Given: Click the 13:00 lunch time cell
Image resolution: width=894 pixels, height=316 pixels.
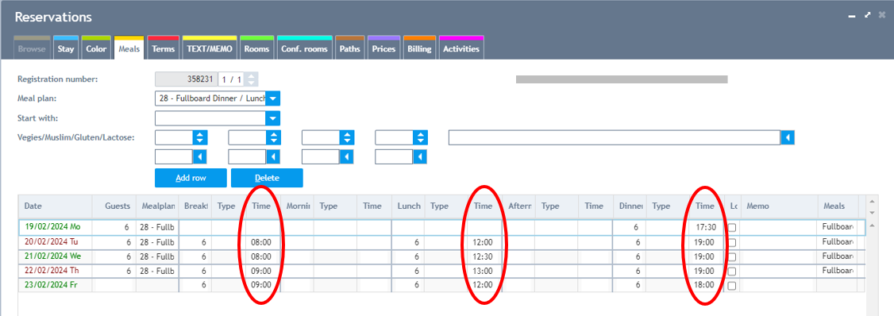Looking at the screenshot, I should (x=484, y=271).
